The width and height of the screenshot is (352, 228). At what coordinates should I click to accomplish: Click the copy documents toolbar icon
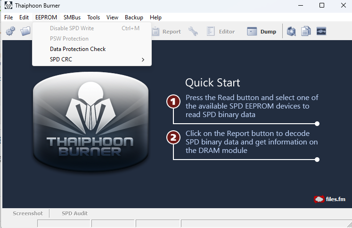(x=306, y=31)
